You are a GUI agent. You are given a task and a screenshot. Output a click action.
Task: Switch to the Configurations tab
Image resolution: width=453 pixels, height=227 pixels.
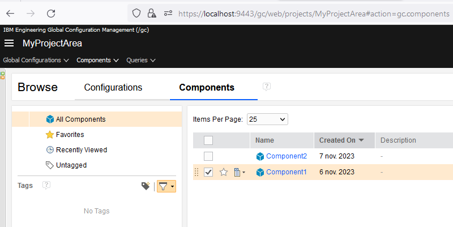pos(113,88)
